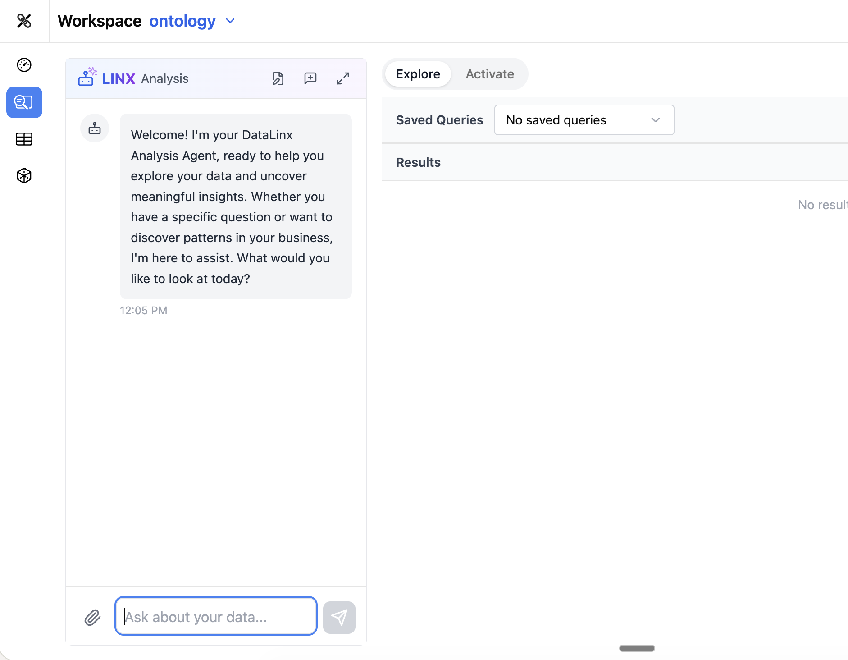Expand the LINX Analysis chat panel
The height and width of the screenshot is (660, 848).
(343, 78)
